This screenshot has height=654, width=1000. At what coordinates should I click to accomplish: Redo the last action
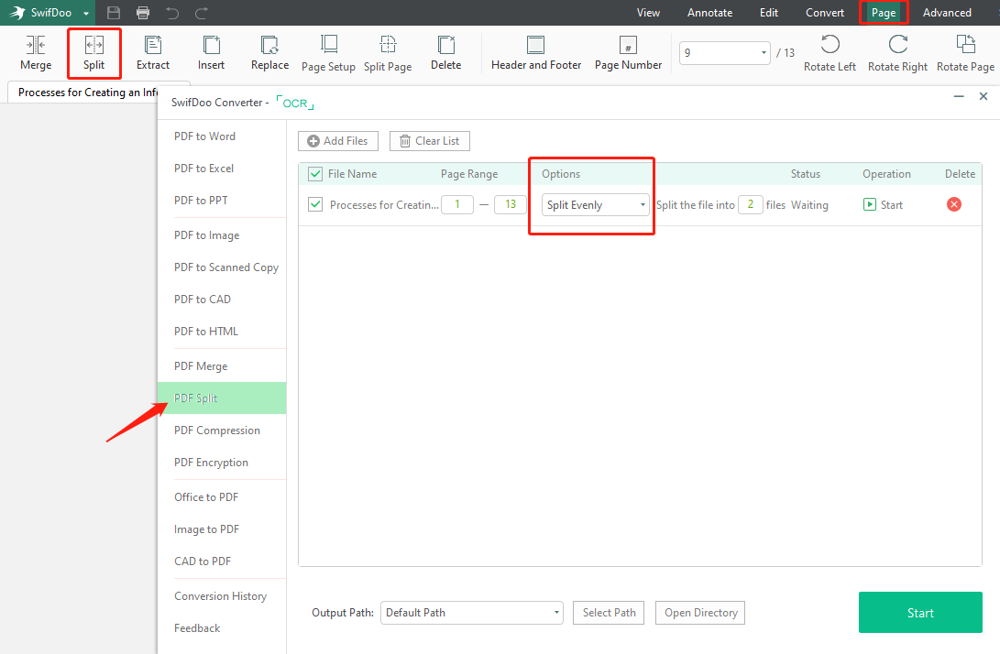[x=202, y=13]
